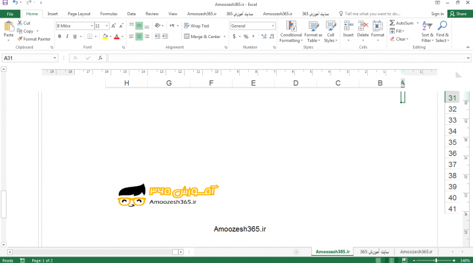Open Sort & Filter menu
473x263 pixels.
[427, 32]
